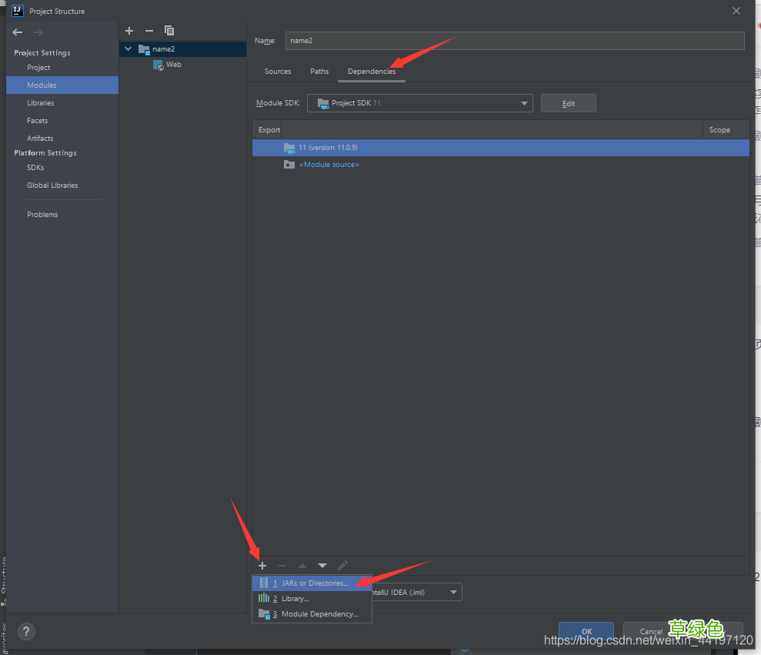This screenshot has height=655, width=761.
Task: Click the Edit SDK button
Action: tap(568, 103)
